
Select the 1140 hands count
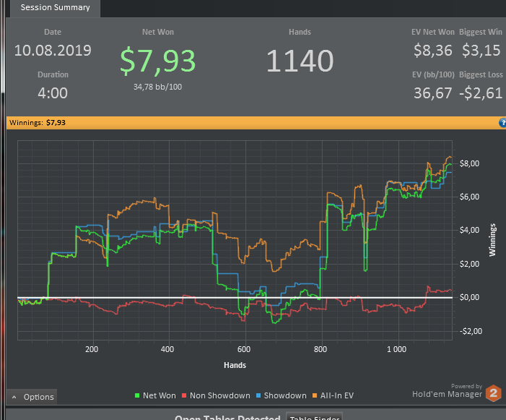click(x=300, y=61)
